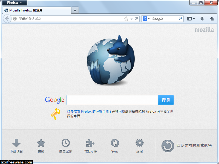This screenshot has width=219, height=164.
Task: Open the bookmarks menu toolbar icon
Action: [189, 19]
